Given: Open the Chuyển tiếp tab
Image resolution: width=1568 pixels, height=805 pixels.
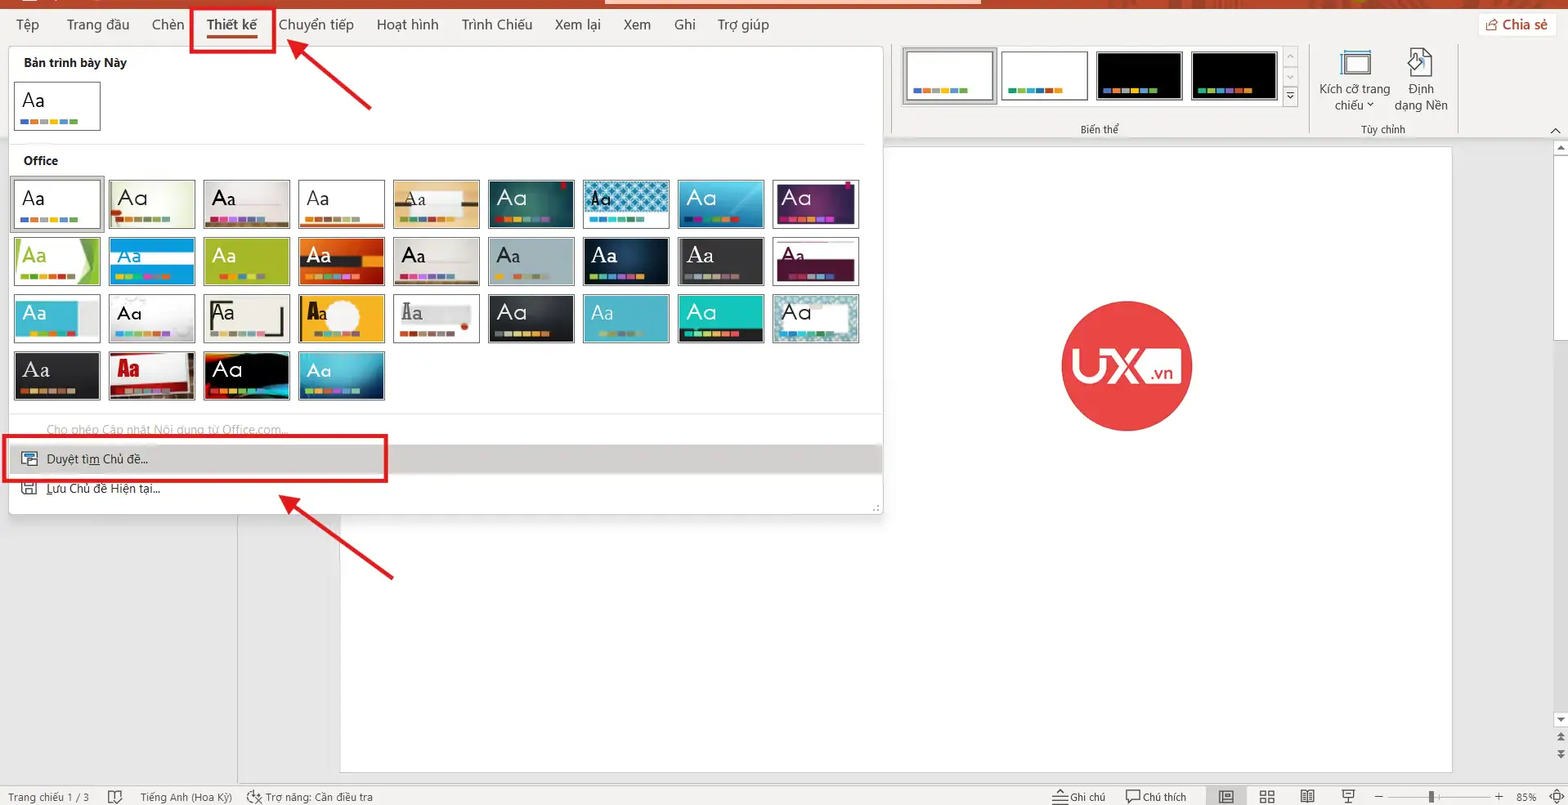Looking at the screenshot, I should pos(316,25).
